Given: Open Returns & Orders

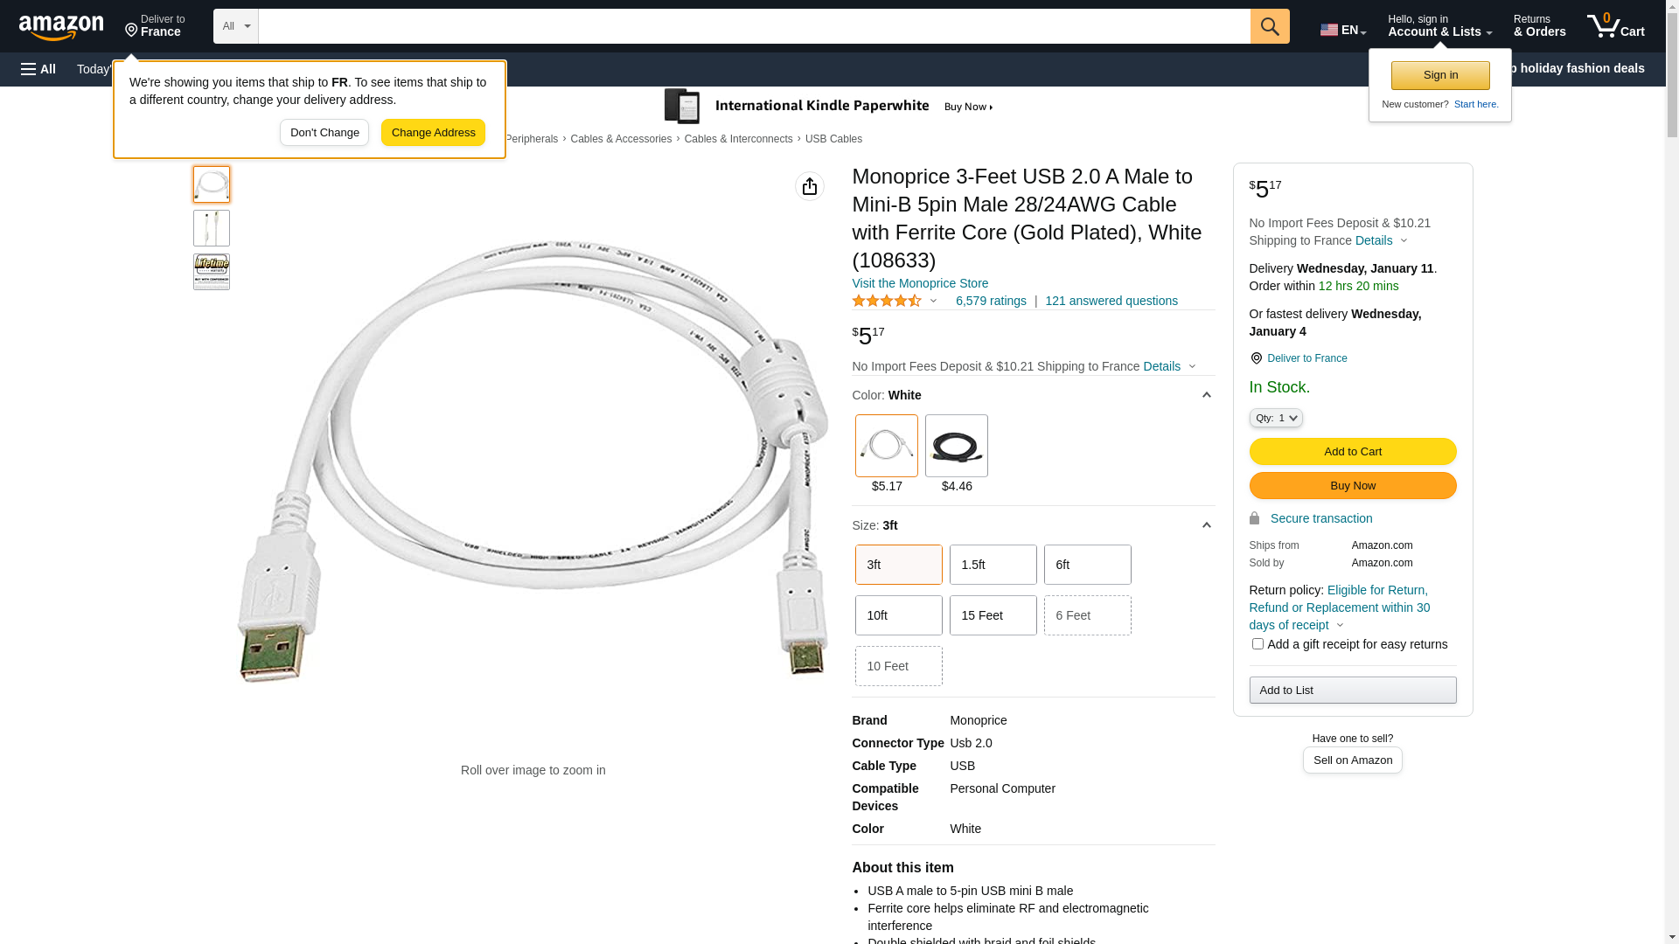Looking at the screenshot, I should coord(1539,26).
